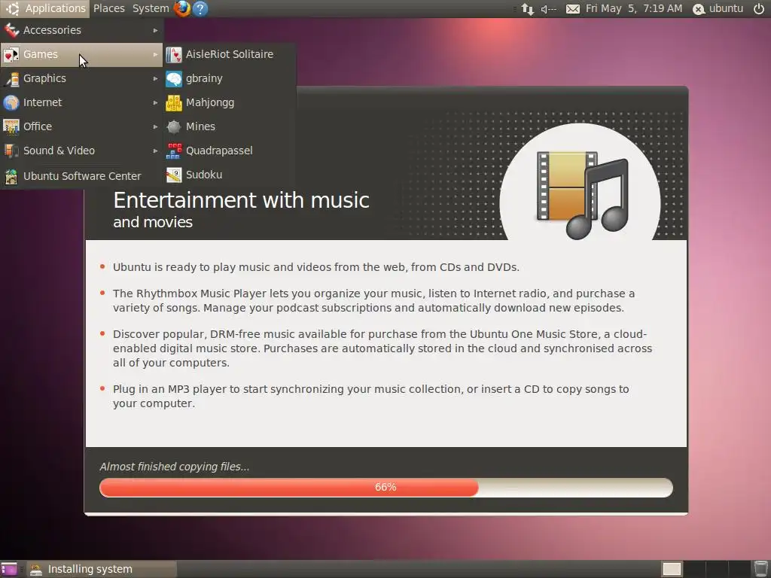
Task: Open the Help icon in top panel
Action: pyautogui.click(x=200, y=8)
